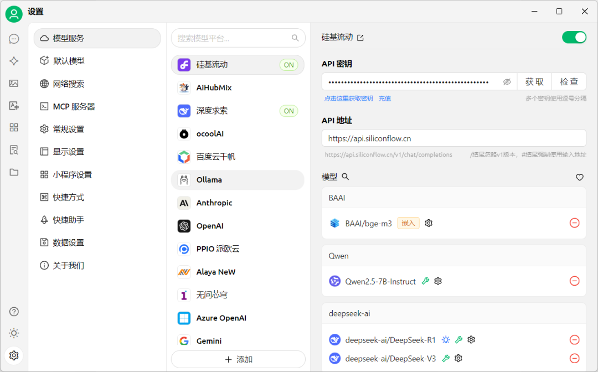Open the translation panel in the sidebar
The width and height of the screenshot is (598, 372).
pyautogui.click(x=14, y=105)
